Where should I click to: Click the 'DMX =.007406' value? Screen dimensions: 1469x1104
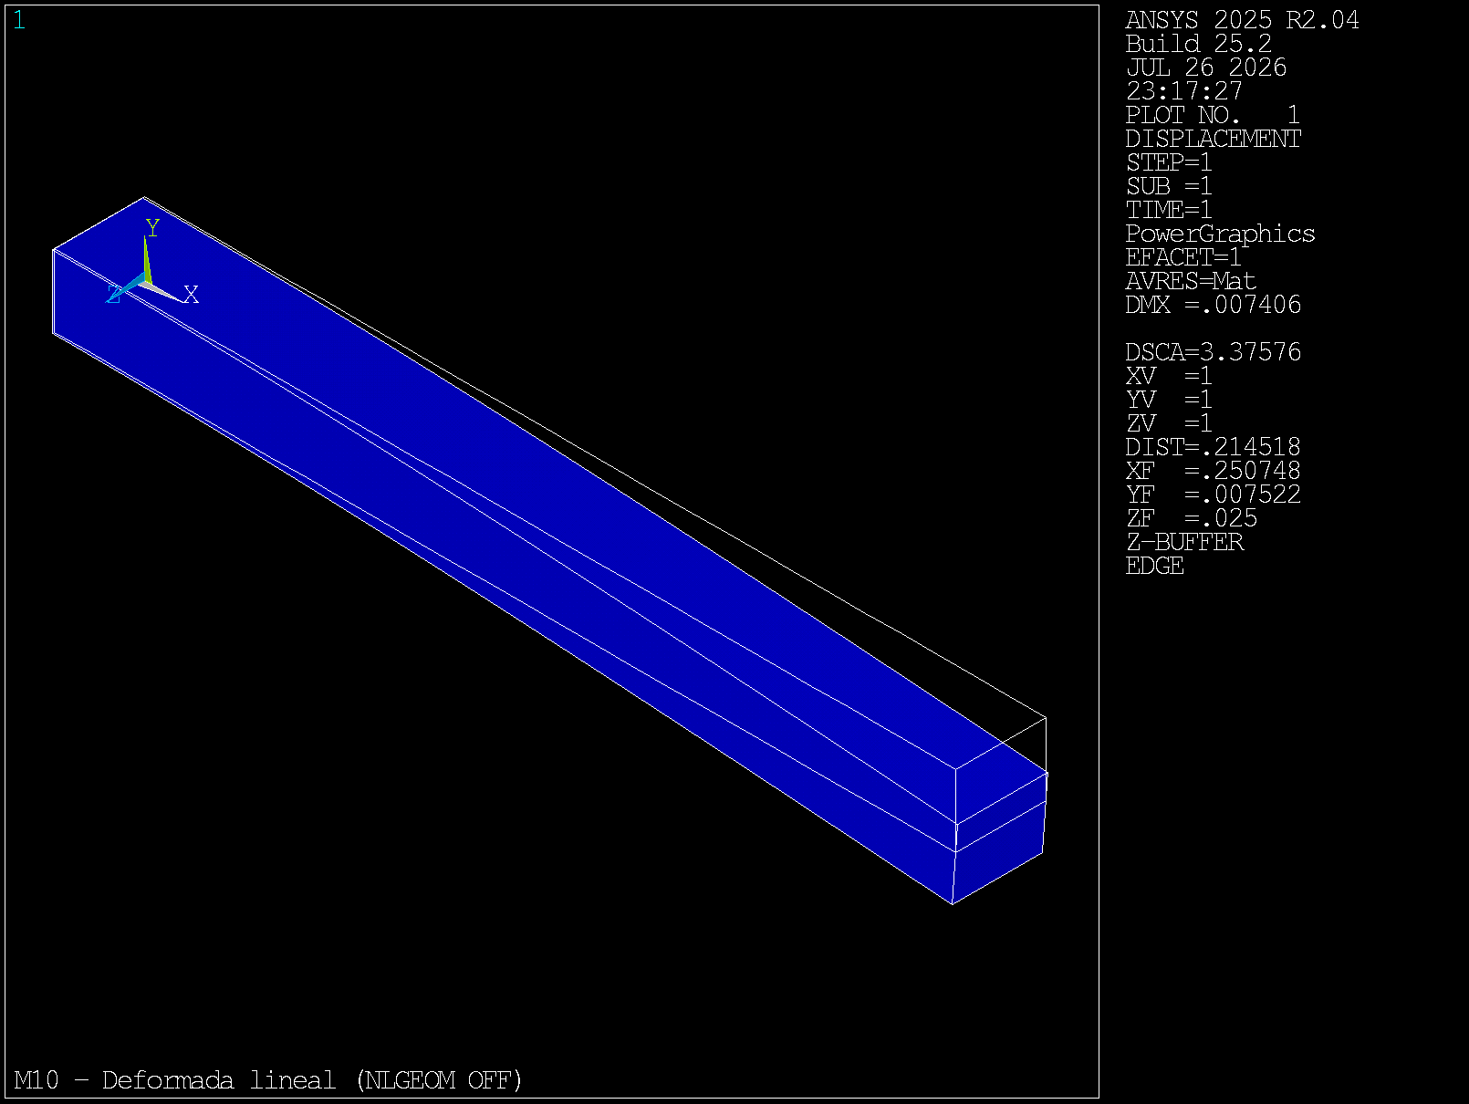point(1213,306)
